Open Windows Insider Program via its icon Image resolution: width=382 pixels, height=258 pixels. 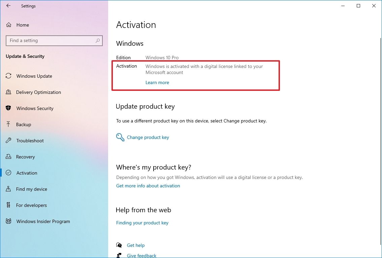click(8, 221)
